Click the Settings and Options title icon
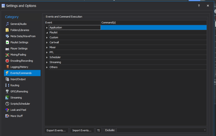216x136 pixels. click(3, 6)
